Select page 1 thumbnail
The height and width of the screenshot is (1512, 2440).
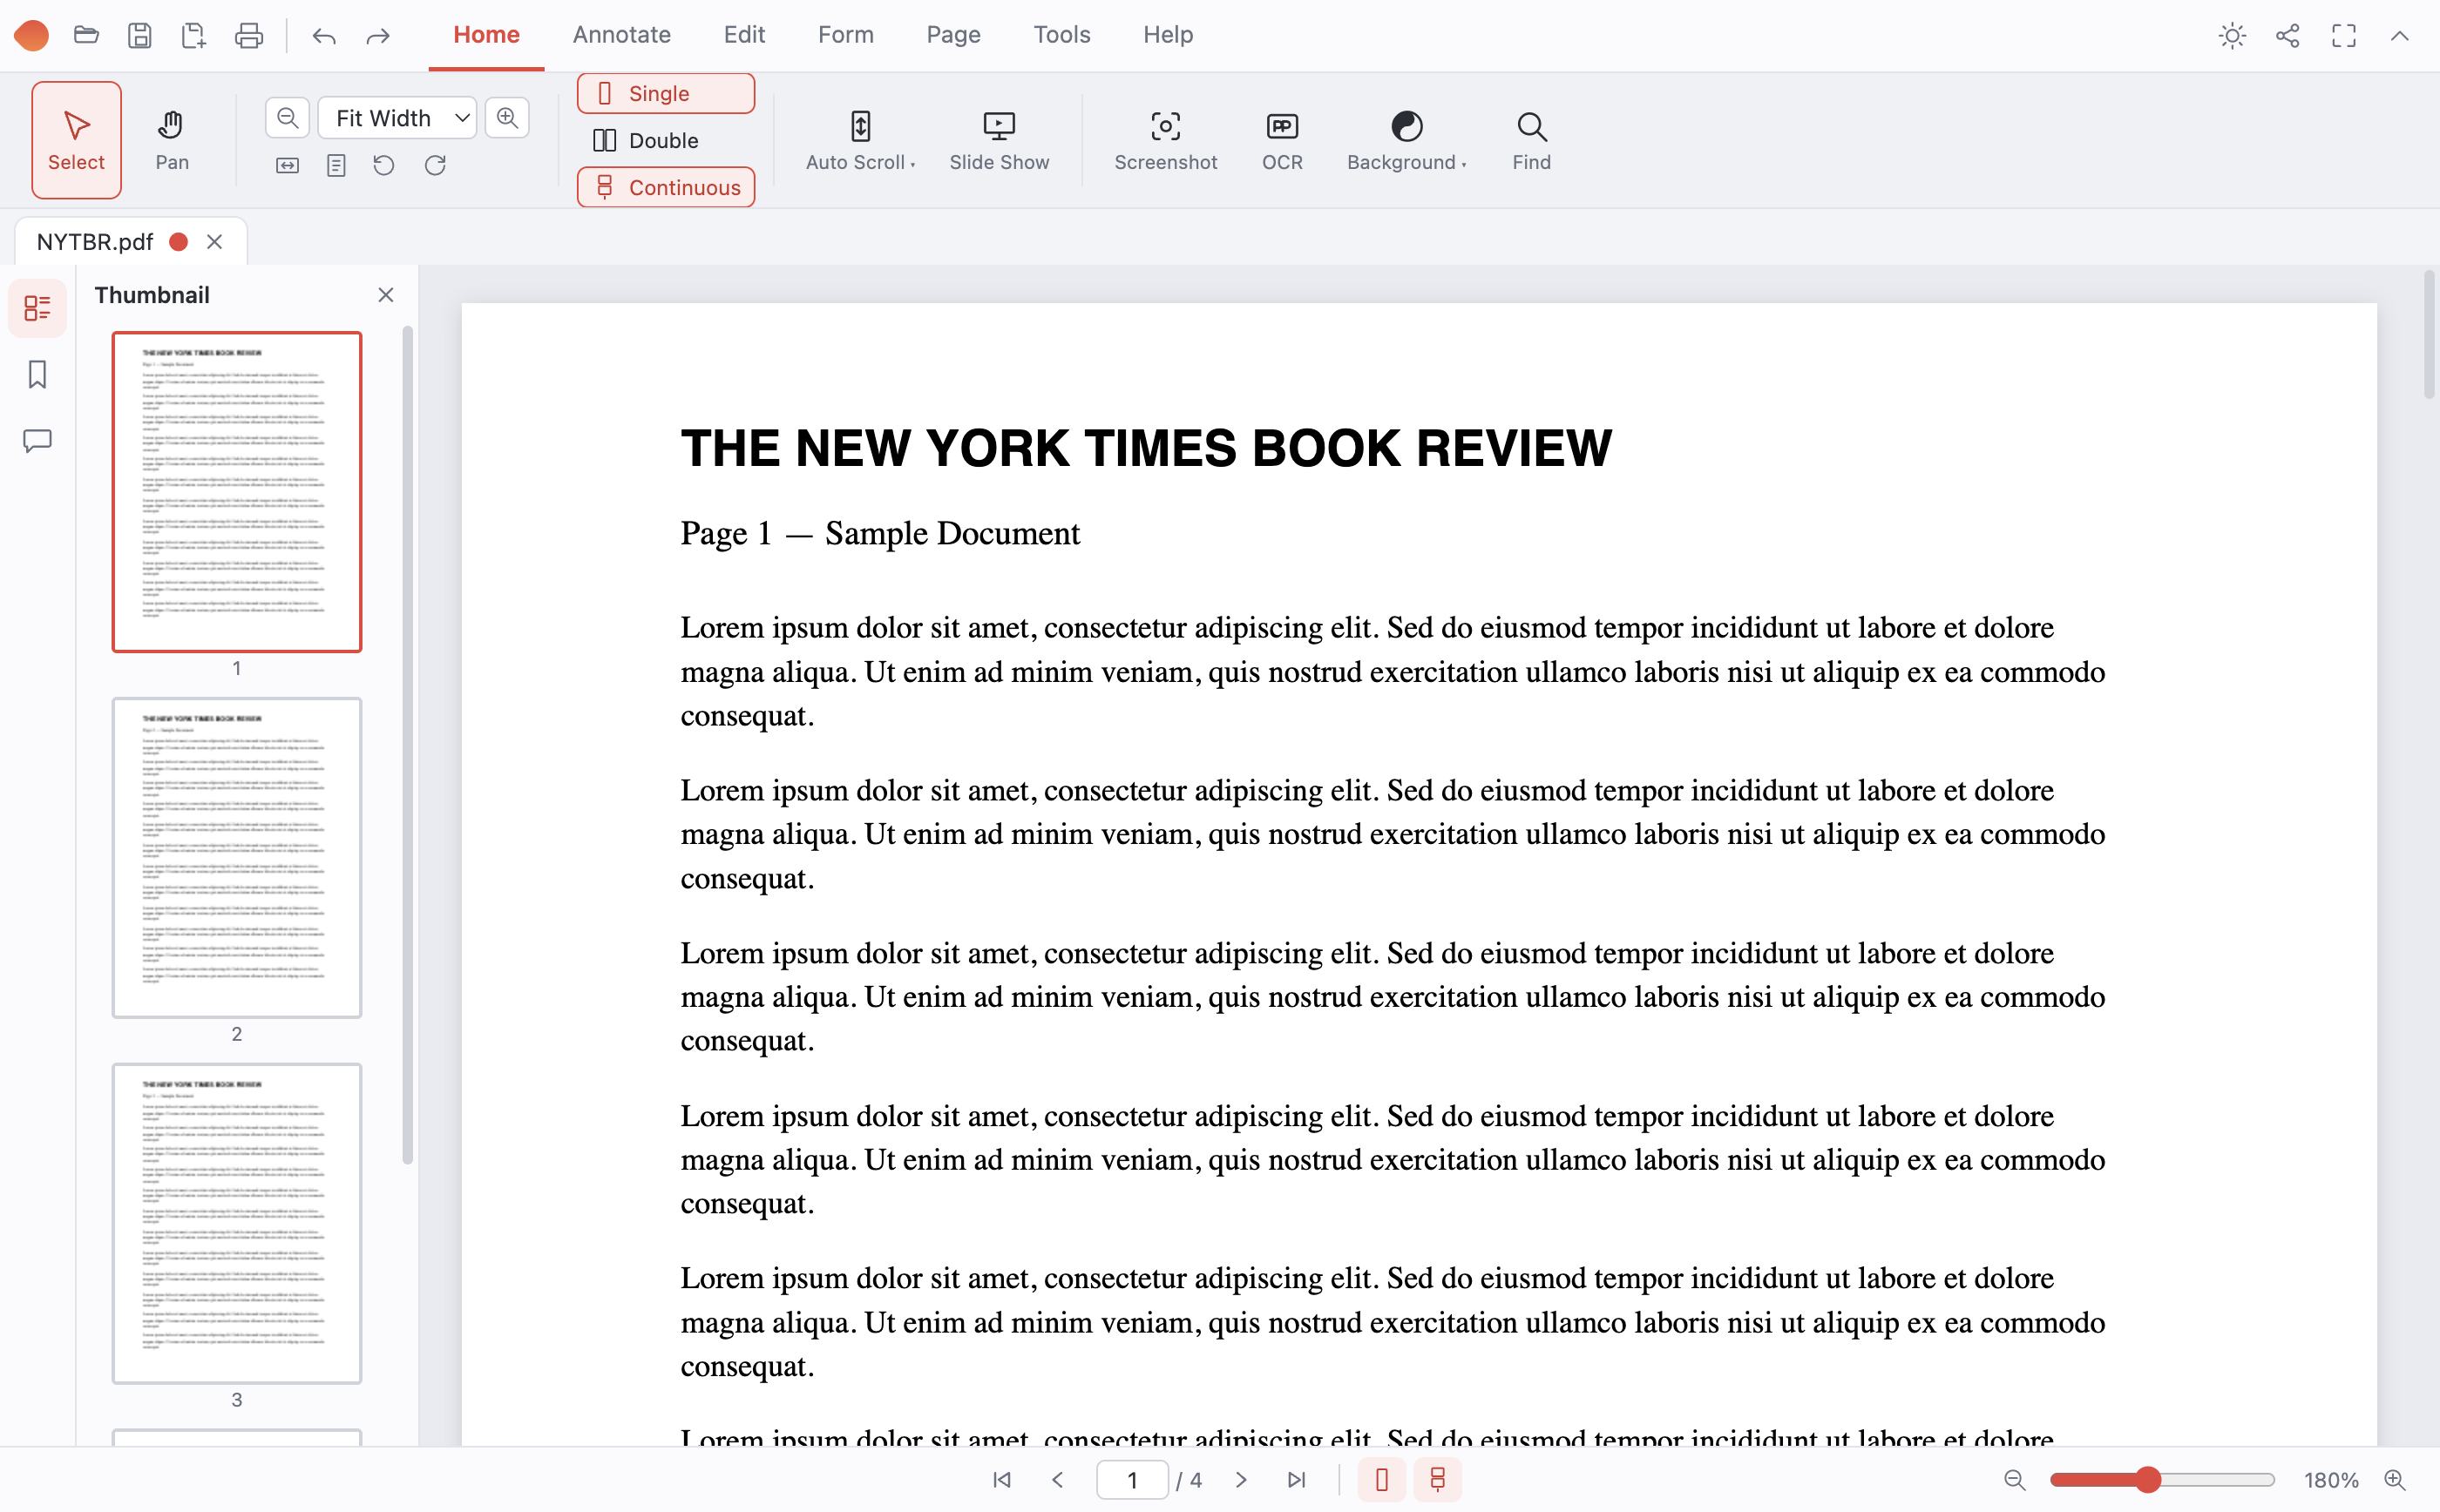pyautogui.click(x=237, y=492)
